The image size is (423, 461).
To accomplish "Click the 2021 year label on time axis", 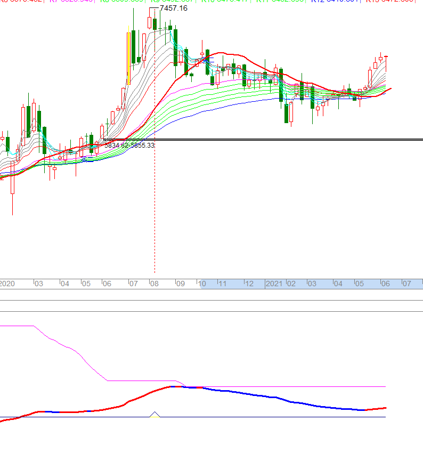I will tap(274, 284).
